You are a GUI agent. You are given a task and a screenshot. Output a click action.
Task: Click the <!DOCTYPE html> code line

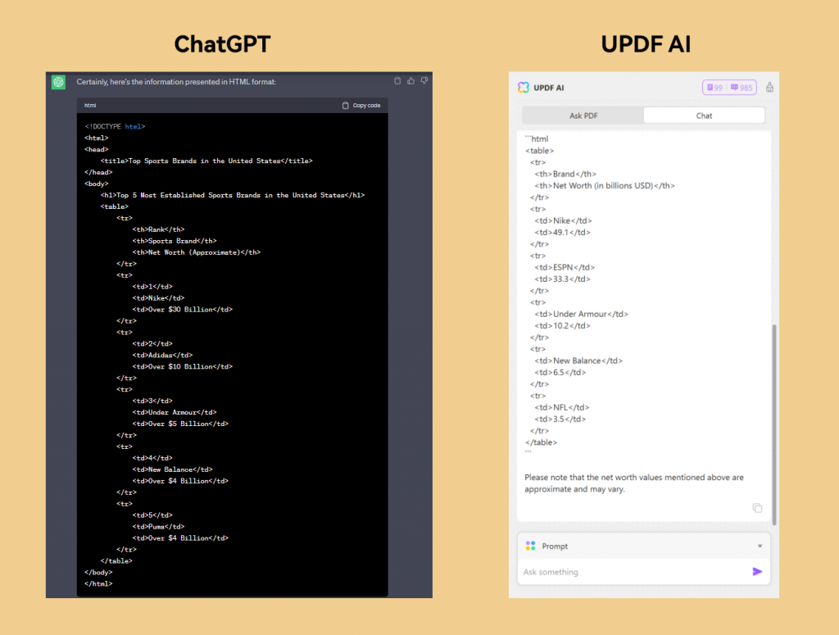coord(115,127)
